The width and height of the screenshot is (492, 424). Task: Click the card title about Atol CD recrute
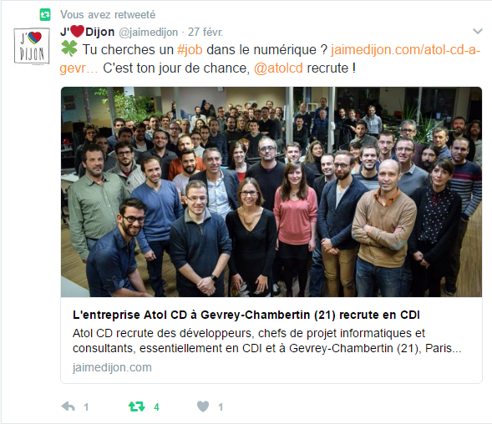[246, 315]
